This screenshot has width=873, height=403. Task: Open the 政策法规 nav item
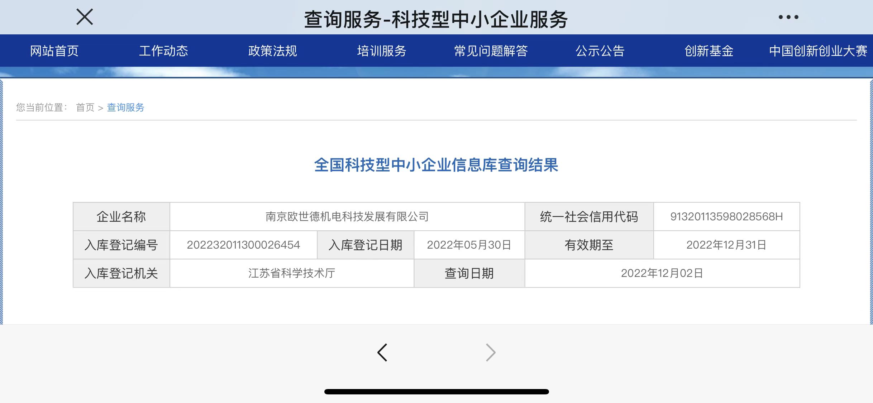(x=272, y=51)
